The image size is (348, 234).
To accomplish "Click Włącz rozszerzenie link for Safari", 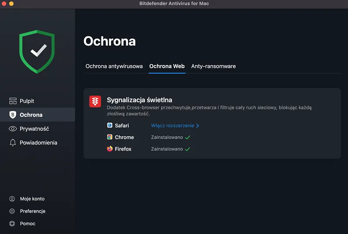I will (x=173, y=125).
